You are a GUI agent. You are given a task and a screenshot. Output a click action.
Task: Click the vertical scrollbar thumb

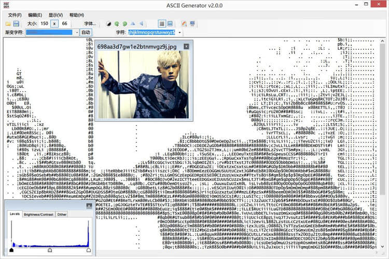point(382,119)
